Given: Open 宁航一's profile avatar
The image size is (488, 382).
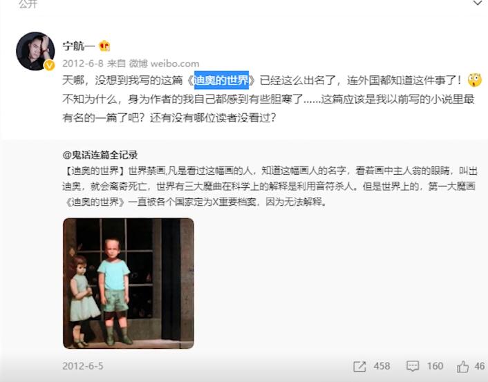Looking at the screenshot, I should 35,51.
